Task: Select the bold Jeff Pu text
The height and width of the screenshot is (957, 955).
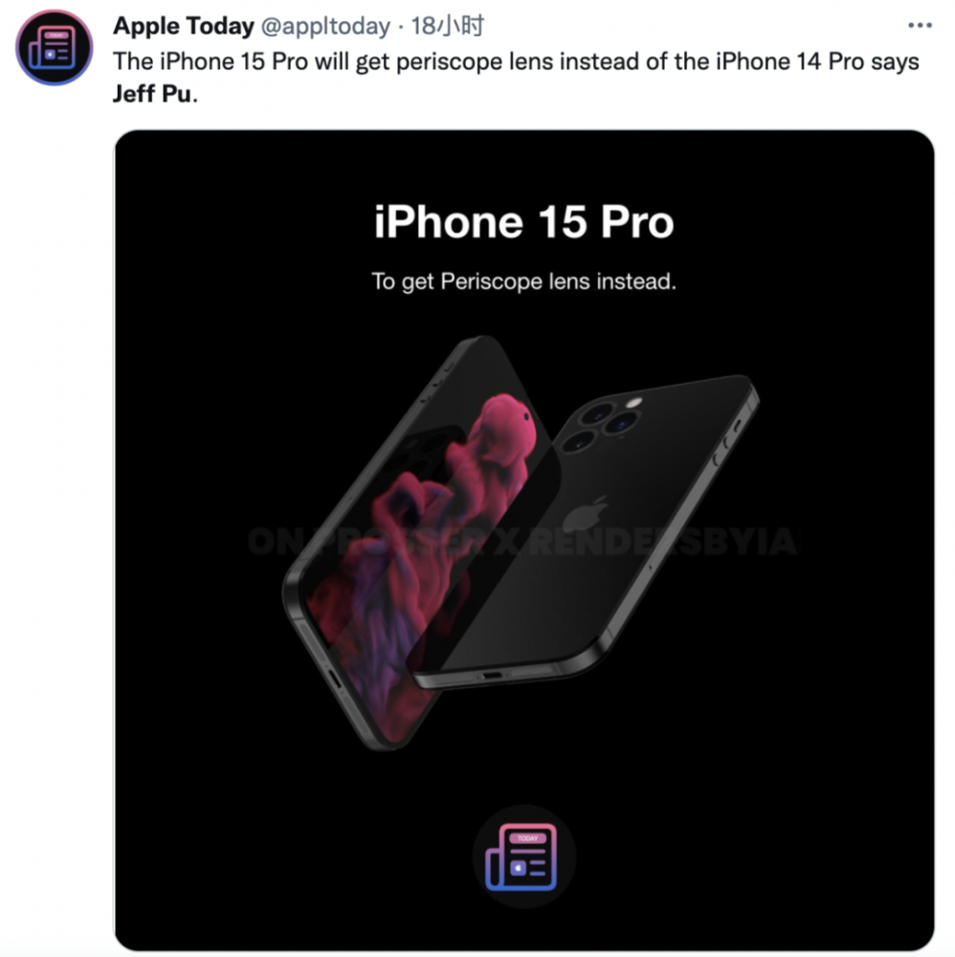Action: point(152,94)
